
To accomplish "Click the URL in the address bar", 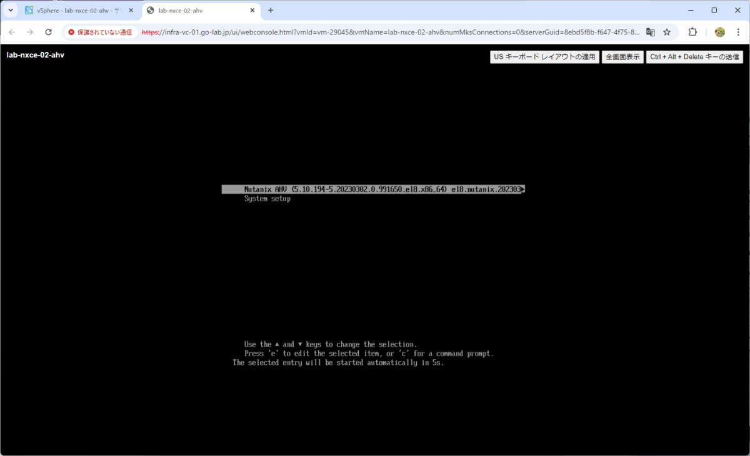I will pyautogui.click(x=391, y=32).
